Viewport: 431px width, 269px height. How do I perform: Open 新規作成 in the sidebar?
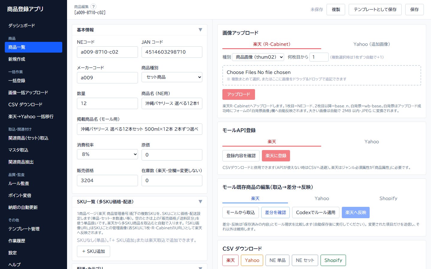coord(34,59)
